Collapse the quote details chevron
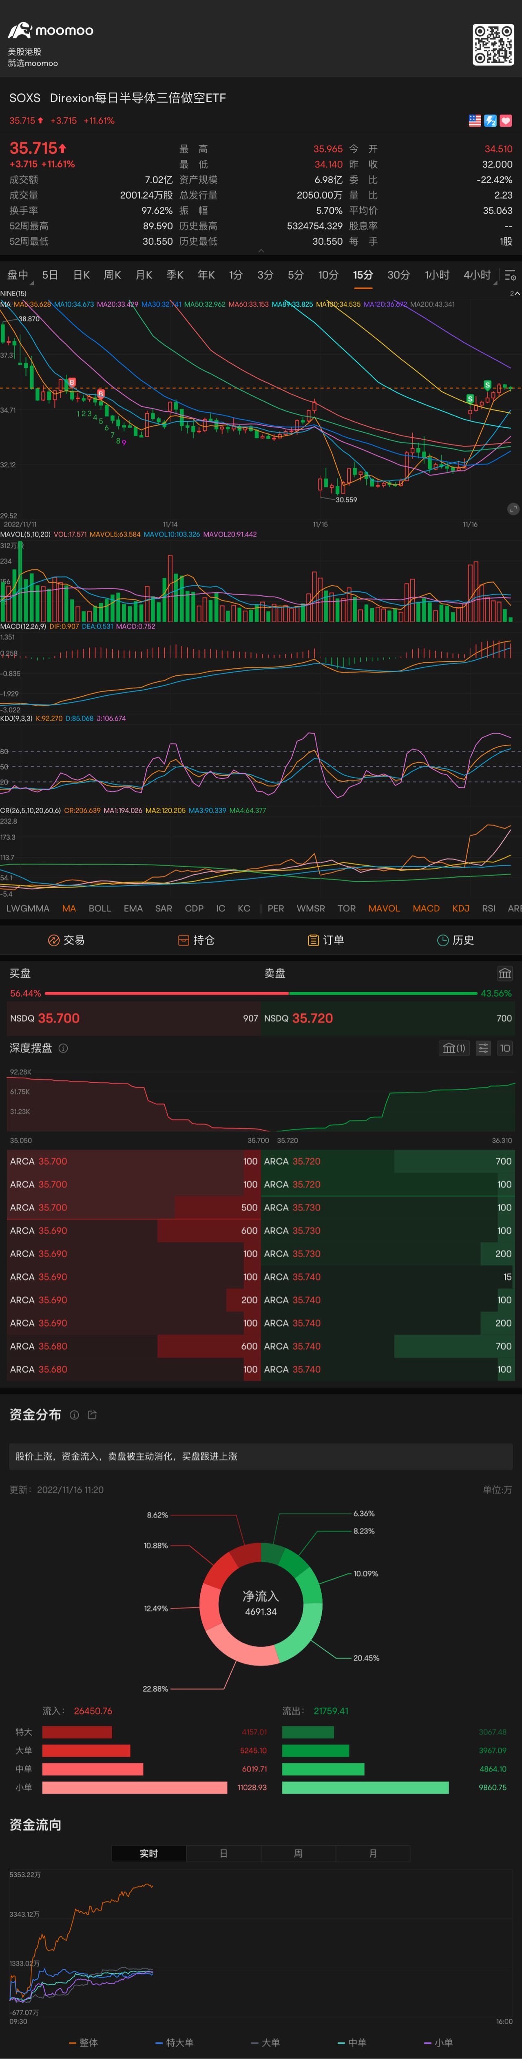 click(261, 251)
